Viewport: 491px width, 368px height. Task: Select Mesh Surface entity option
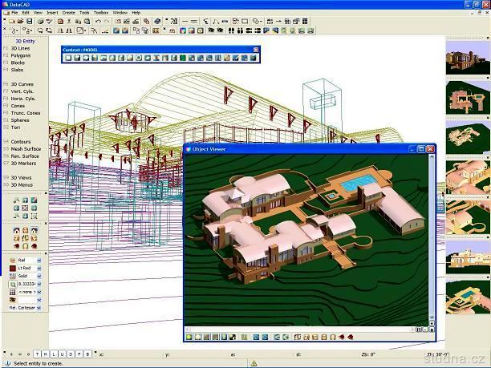[x=25, y=148]
